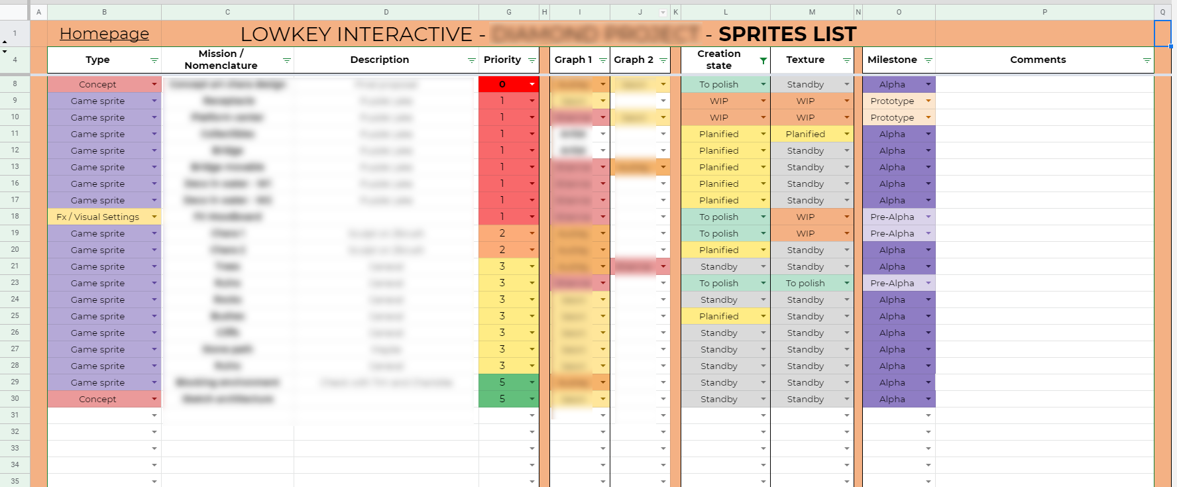
Task: Select the SPRITES LIST title cell
Action: coord(787,34)
